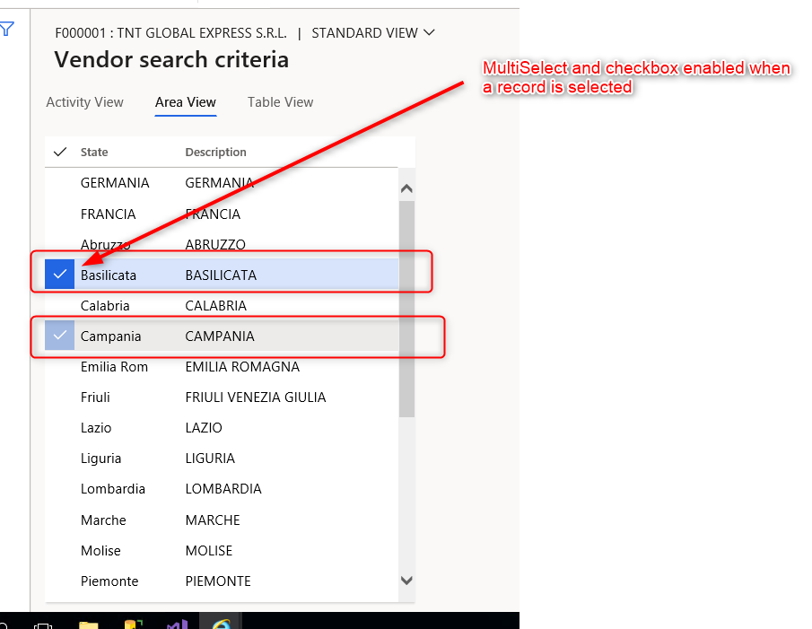Click the scrollbar up arrow
This screenshot has width=812, height=629.
click(x=406, y=187)
